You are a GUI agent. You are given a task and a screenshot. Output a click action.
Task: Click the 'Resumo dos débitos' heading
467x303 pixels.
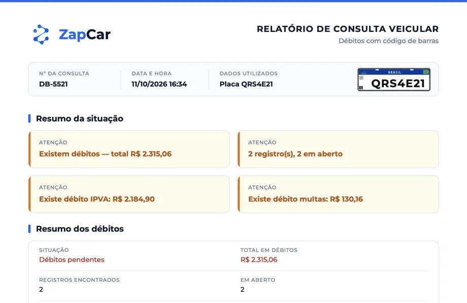click(x=80, y=229)
